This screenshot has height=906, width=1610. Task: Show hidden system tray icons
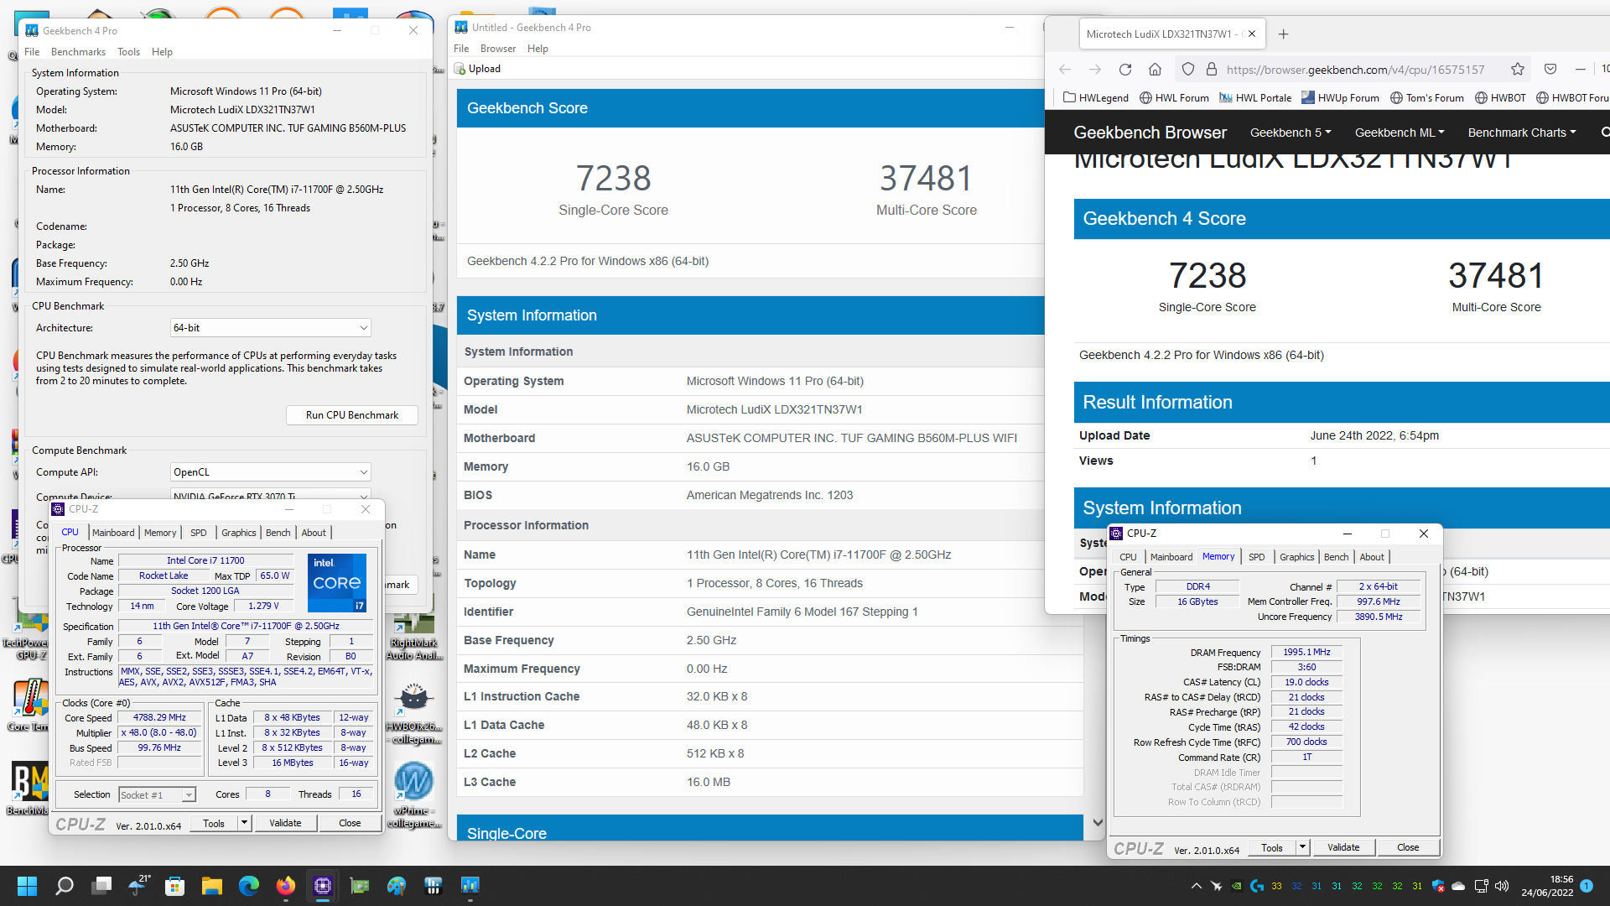[1196, 886]
